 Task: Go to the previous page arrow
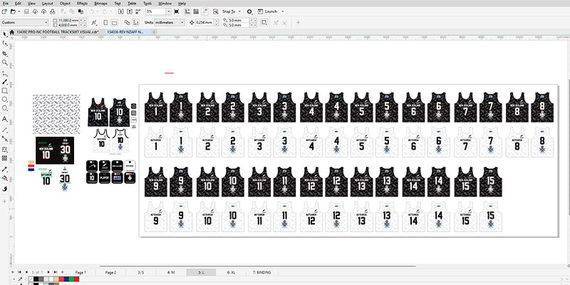26,272
